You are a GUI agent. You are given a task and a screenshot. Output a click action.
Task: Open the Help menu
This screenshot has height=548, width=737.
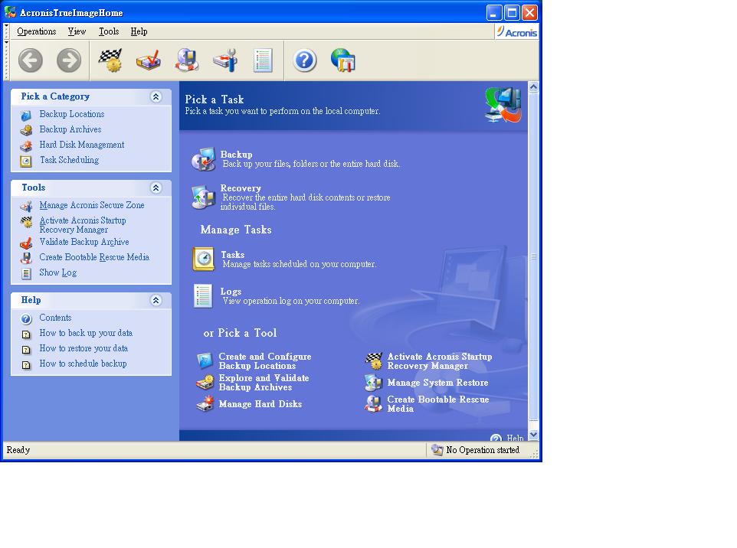pos(139,31)
